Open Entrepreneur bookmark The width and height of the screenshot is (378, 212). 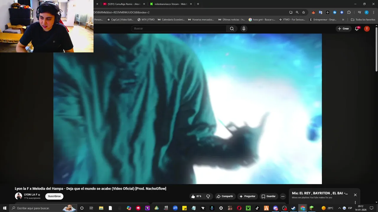(x=323, y=20)
